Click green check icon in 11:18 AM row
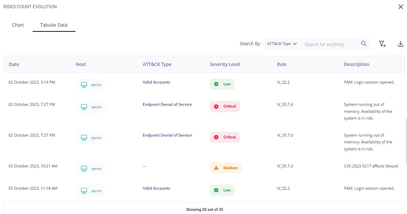The height and width of the screenshot is (214, 407). [x=216, y=190]
